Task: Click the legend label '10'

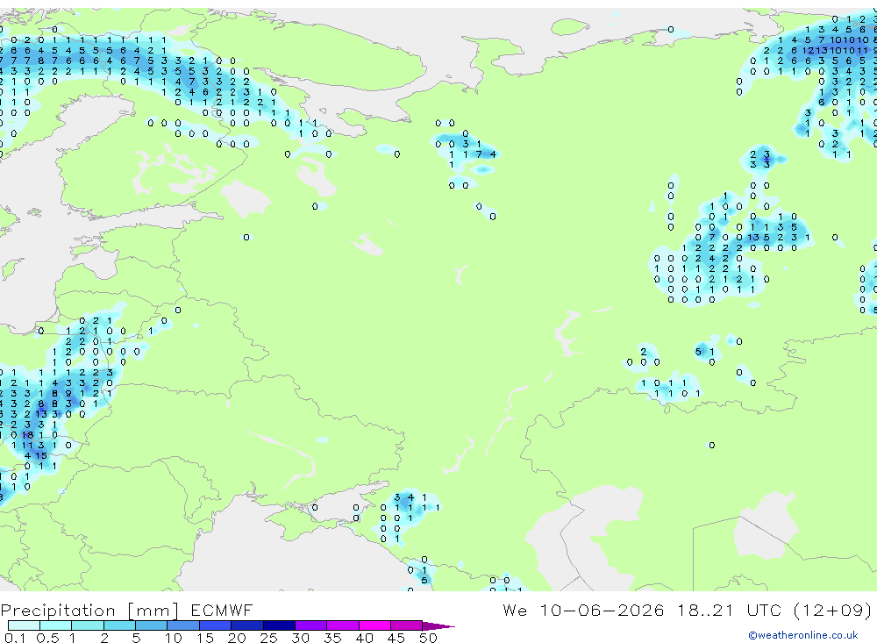Action: coord(174,638)
